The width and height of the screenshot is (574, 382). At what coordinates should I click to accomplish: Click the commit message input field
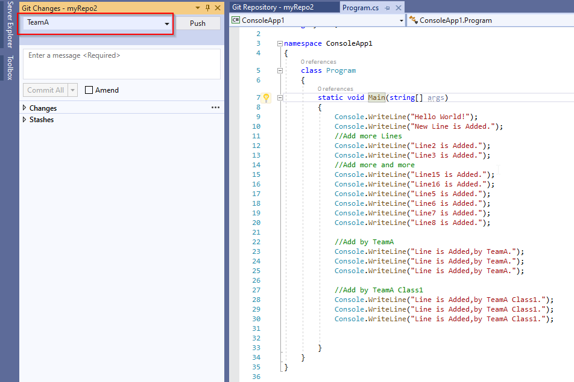pyautogui.click(x=122, y=64)
